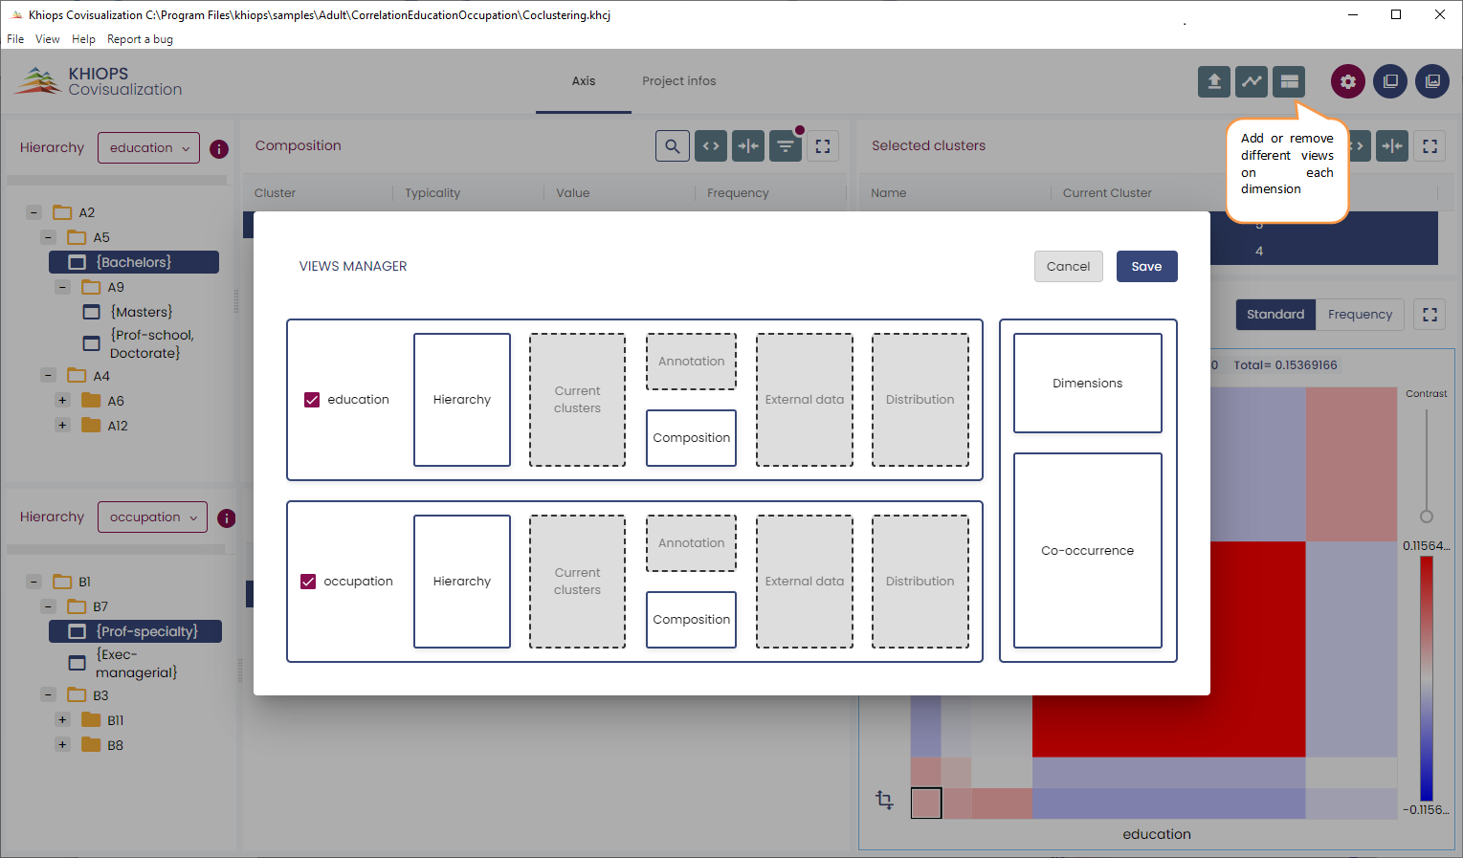Click the info icon beside education dropdown

click(x=219, y=149)
